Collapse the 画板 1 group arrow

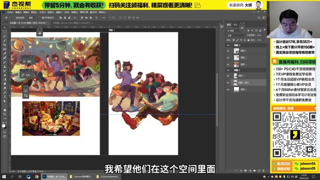[x=232, y=70]
